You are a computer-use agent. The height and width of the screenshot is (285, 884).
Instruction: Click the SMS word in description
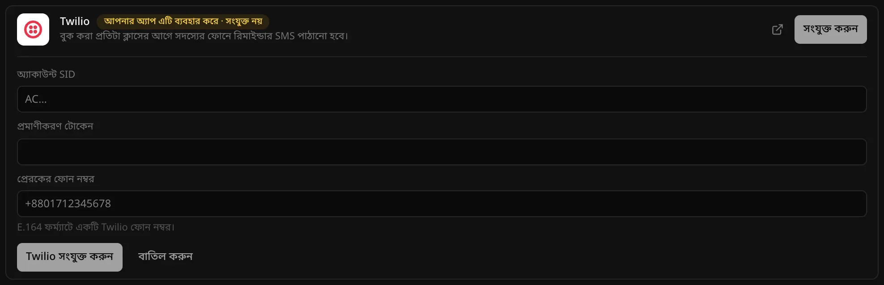pos(285,36)
